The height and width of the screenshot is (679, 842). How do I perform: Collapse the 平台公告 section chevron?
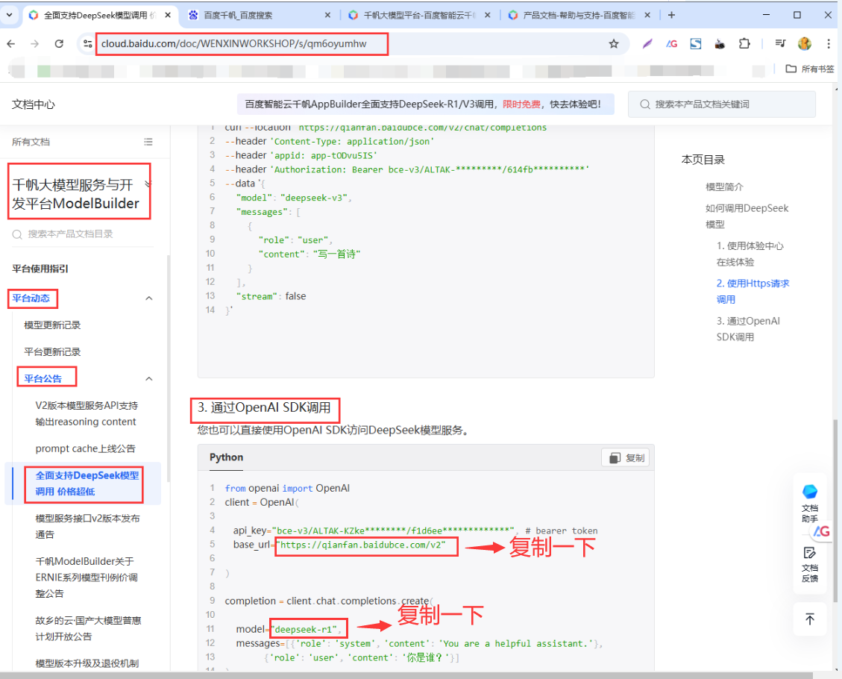coord(149,379)
